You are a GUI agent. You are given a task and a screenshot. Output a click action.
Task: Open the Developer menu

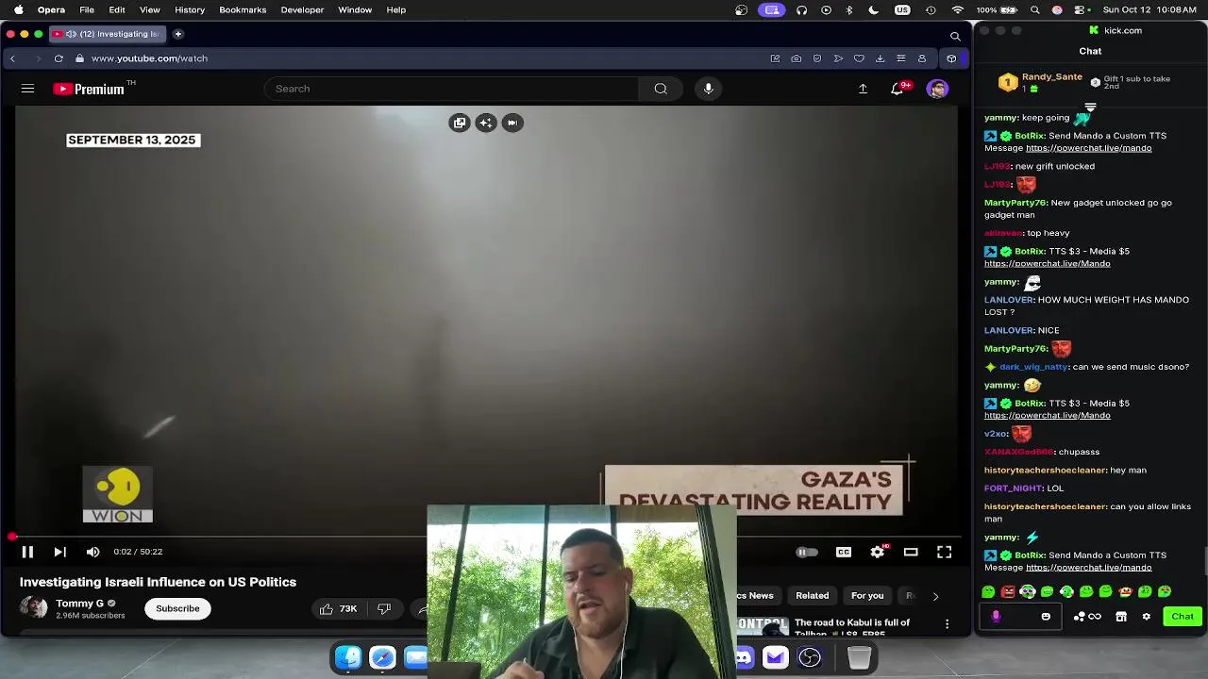303,9
